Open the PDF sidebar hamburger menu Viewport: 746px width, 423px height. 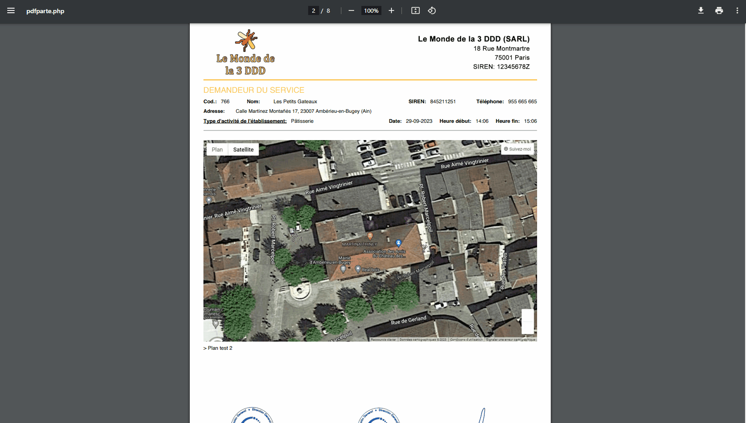coord(11,10)
